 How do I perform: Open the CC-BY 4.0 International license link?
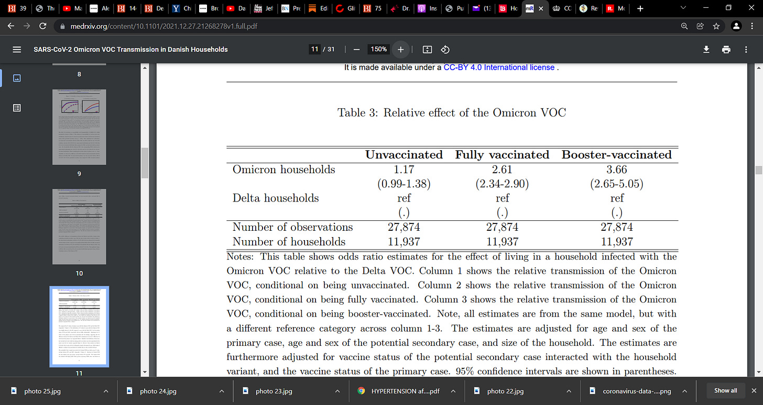[499, 67]
